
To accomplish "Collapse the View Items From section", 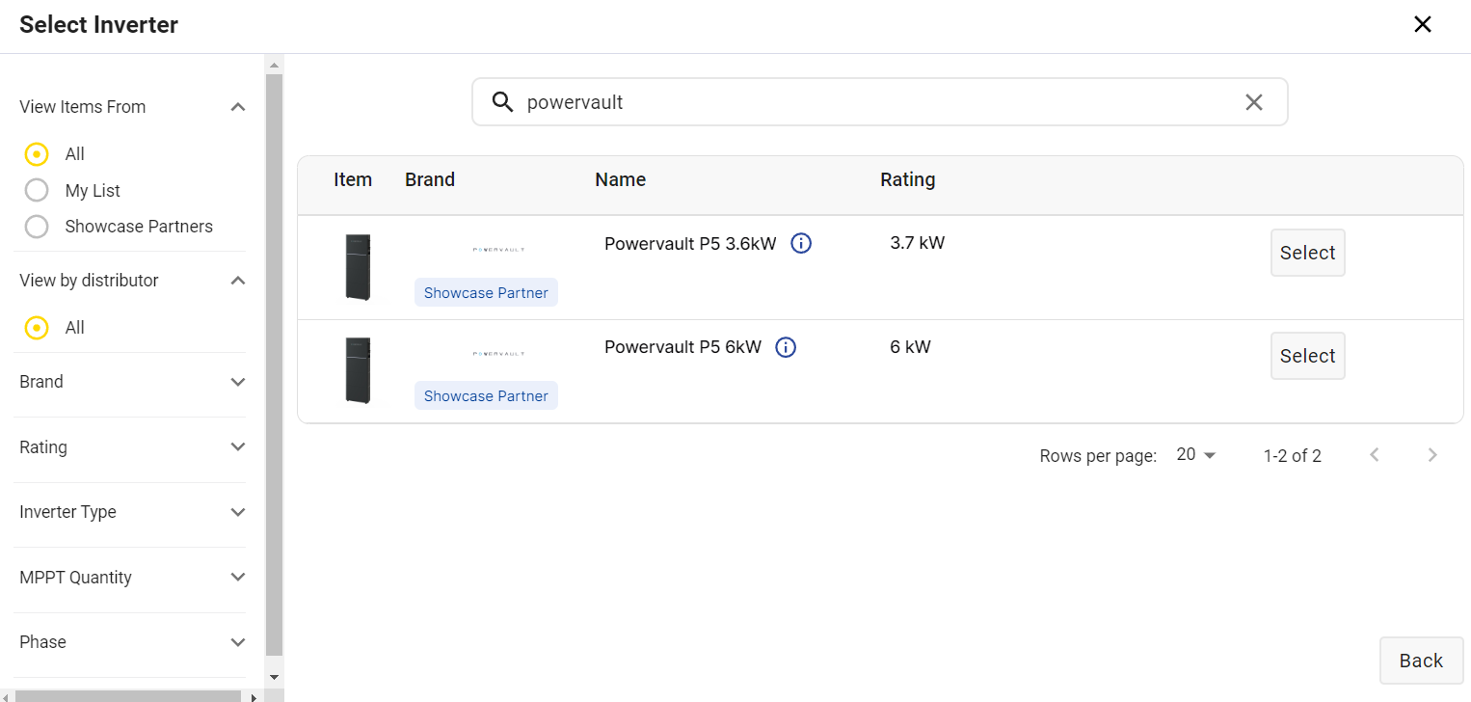I will tap(238, 107).
